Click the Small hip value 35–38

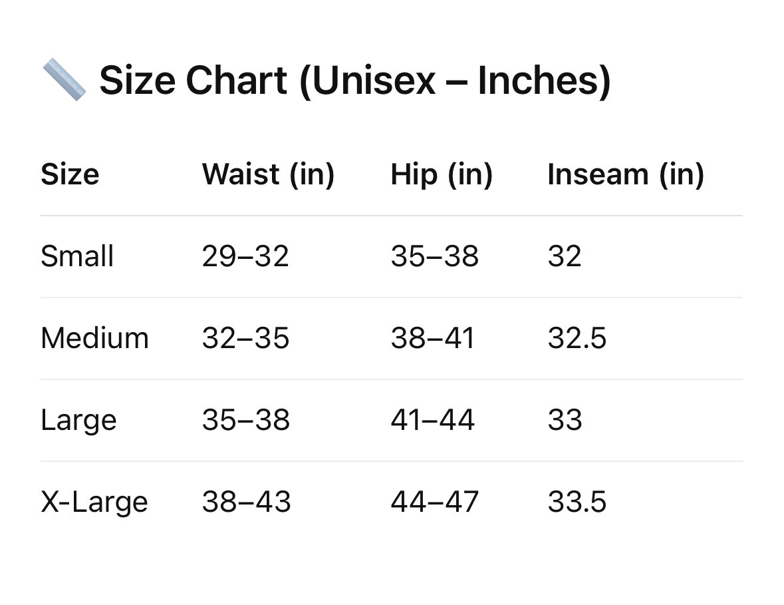pyautogui.click(x=434, y=256)
